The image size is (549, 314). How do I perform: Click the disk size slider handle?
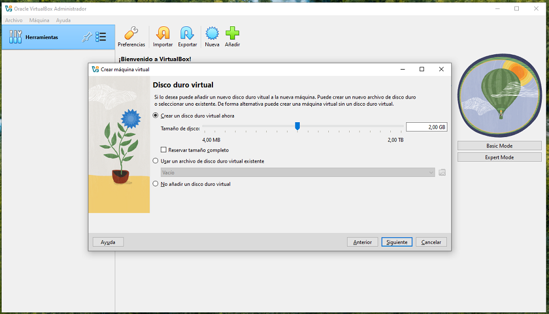(297, 126)
